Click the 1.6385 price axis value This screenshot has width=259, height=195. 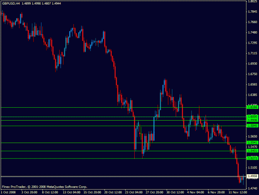point(253,95)
